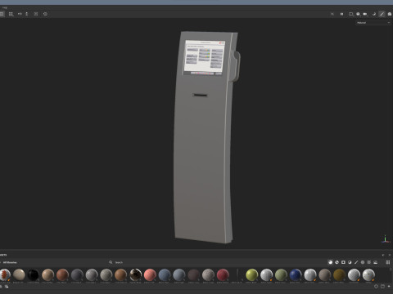Filter assets by textures grid icon
The height and width of the screenshot is (294, 393).
click(x=369, y=262)
